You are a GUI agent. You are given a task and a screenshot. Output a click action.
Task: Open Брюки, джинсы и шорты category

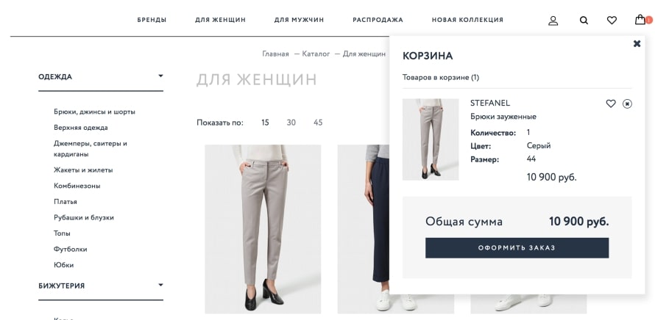(94, 112)
